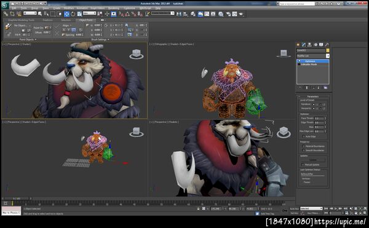The image size is (369, 228).
Task: Enable the Auto Edge checkbox
Action: (303, 136)
